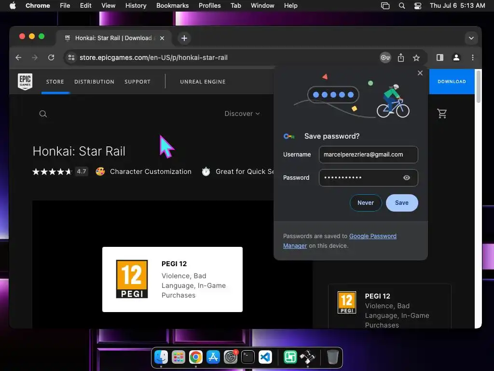Click the Never button
Screen dimensions: 494x371
[x=366, y=203]
